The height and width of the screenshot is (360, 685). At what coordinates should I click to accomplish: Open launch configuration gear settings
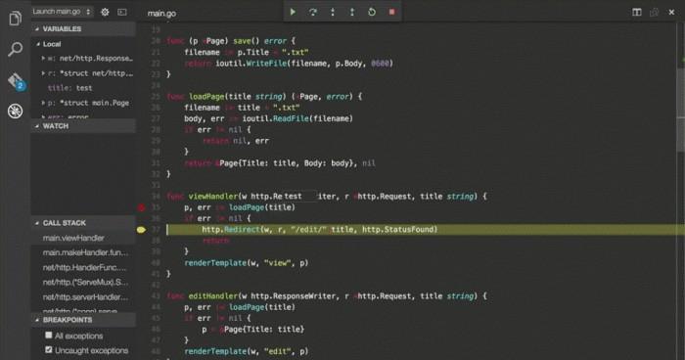(x=106, y=13)
